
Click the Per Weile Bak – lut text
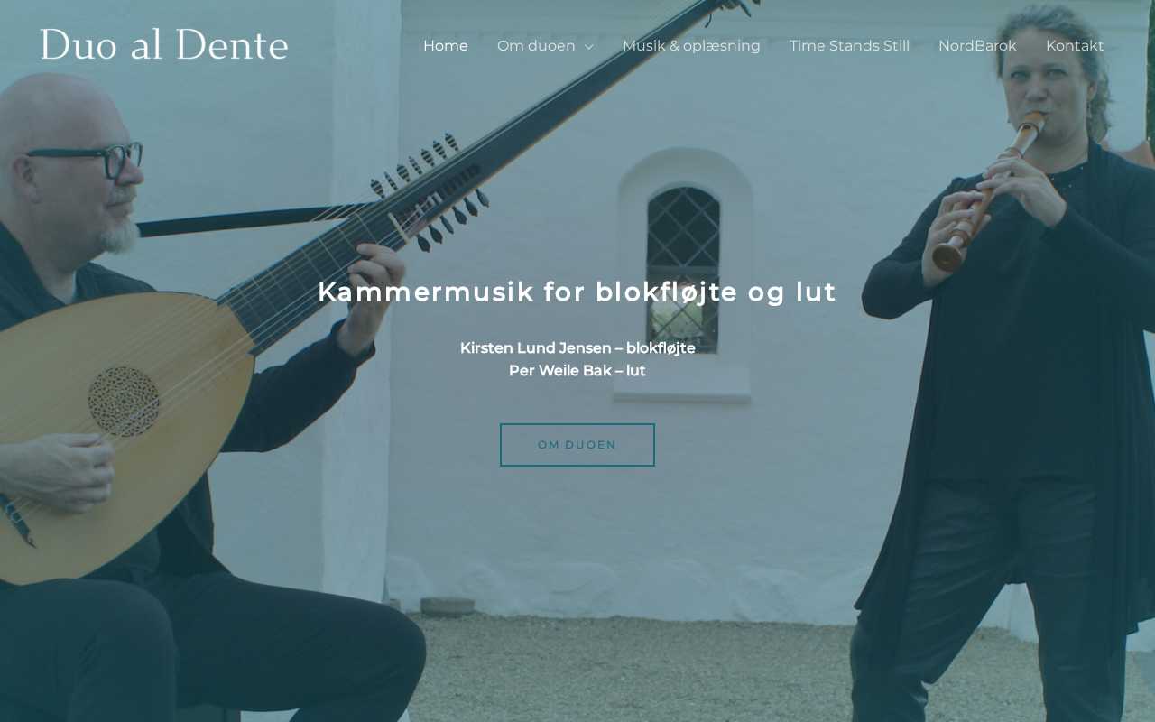(577, 370)
